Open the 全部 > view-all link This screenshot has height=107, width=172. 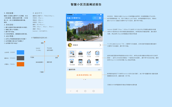99,70
